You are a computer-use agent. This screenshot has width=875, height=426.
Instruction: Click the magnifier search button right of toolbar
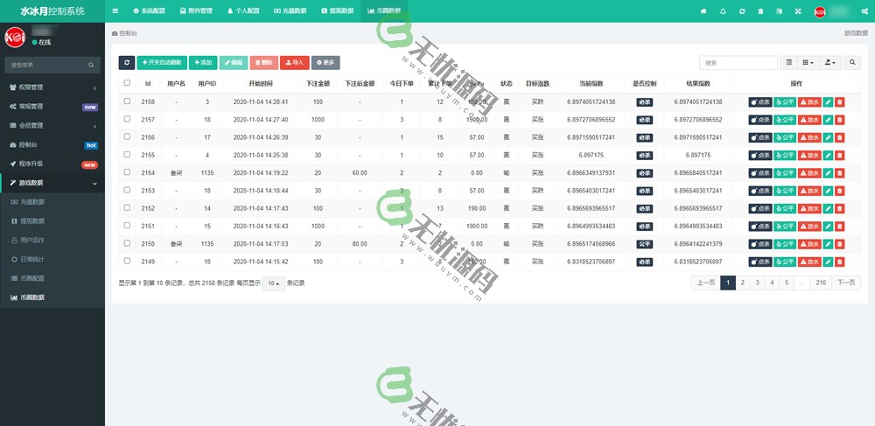click(852, 63)
